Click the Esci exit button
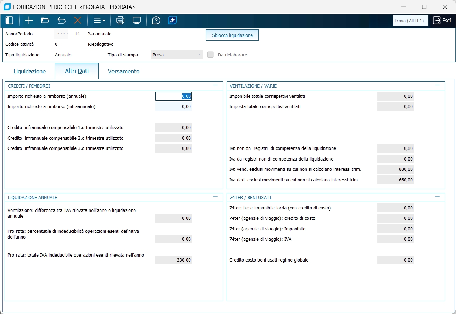This screenshot has height=314, width=456. point(442,21)
